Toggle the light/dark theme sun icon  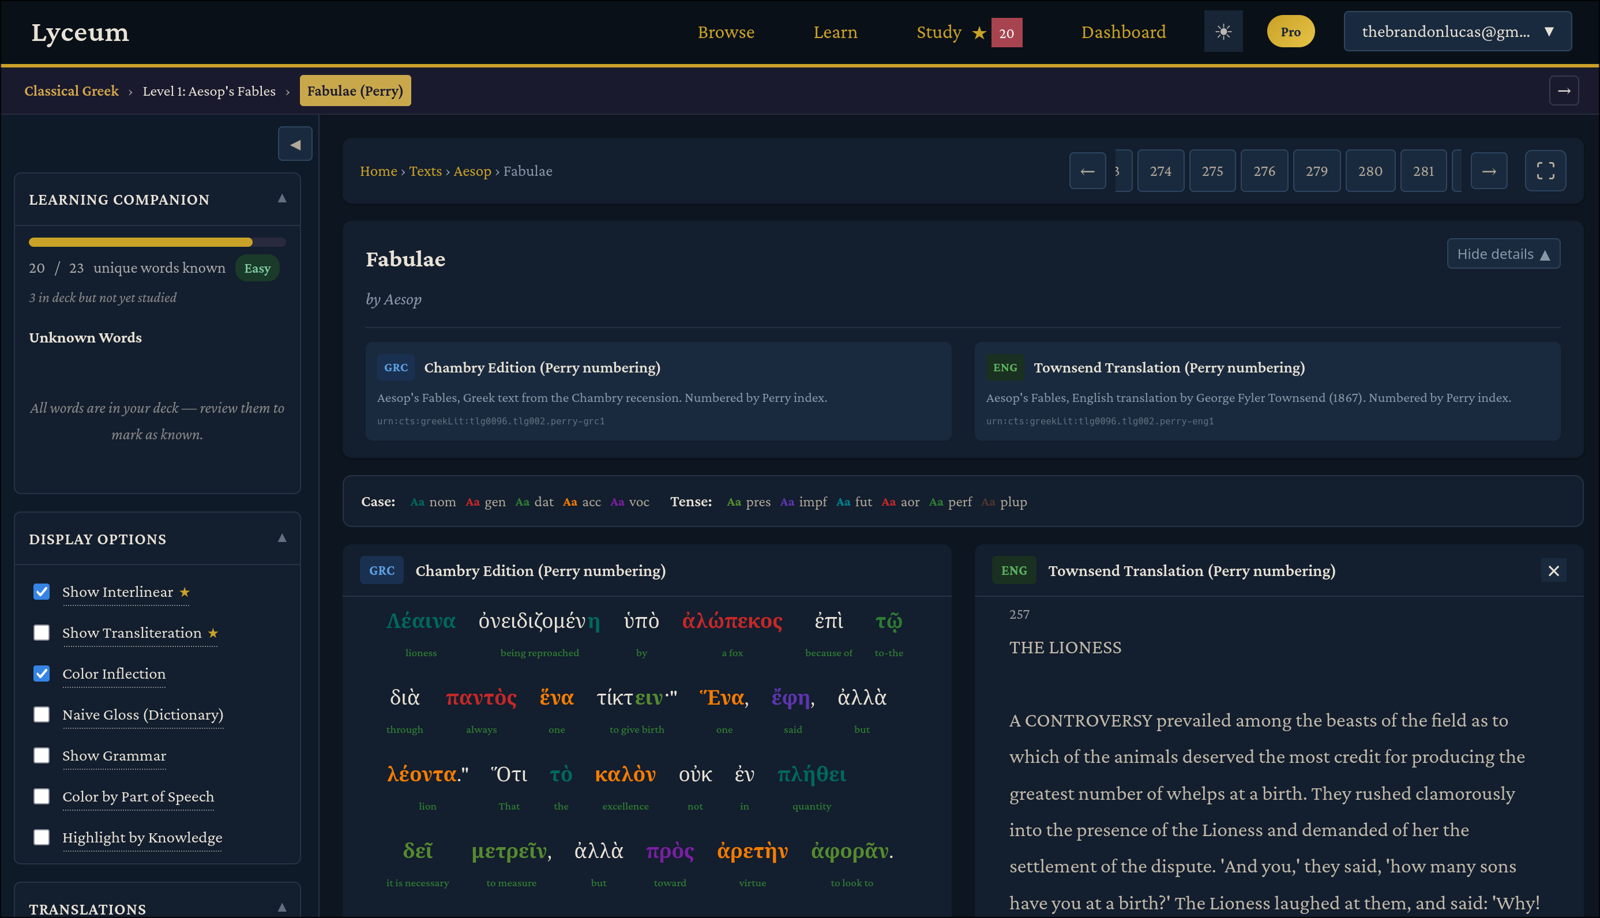point(1223,32)
